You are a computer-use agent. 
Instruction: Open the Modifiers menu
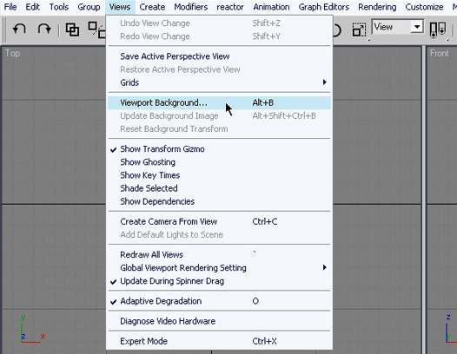[191, 7]
